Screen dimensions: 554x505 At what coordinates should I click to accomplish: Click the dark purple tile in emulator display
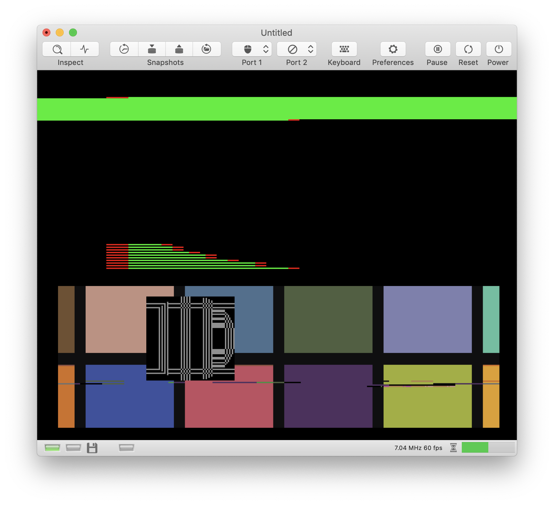pyautogui.click(x=328, y=396)
